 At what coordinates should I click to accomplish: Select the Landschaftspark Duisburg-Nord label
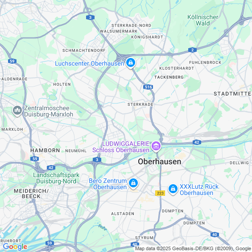(56, 178)
